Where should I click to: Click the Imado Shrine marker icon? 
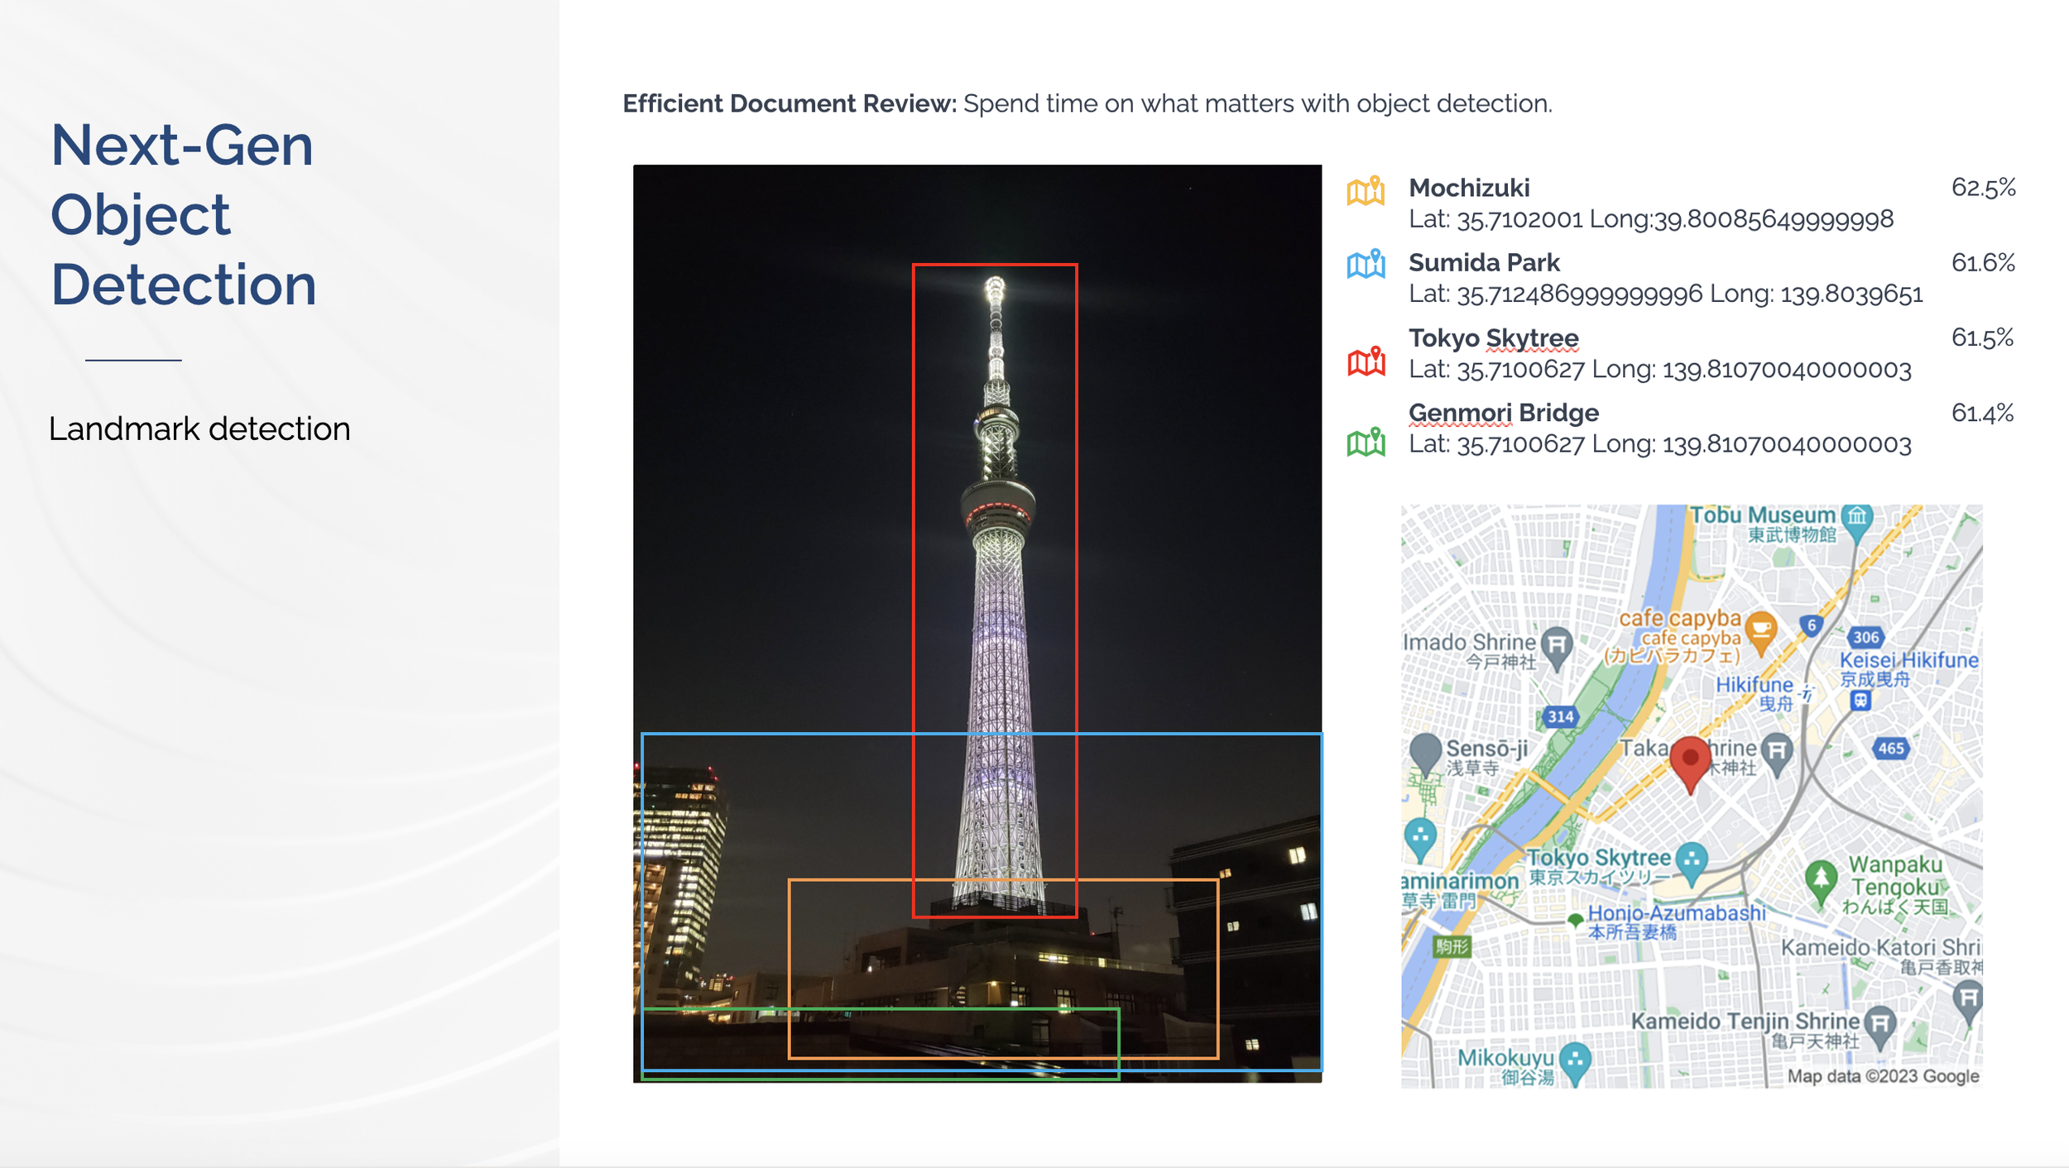[x=1558, y=644]
